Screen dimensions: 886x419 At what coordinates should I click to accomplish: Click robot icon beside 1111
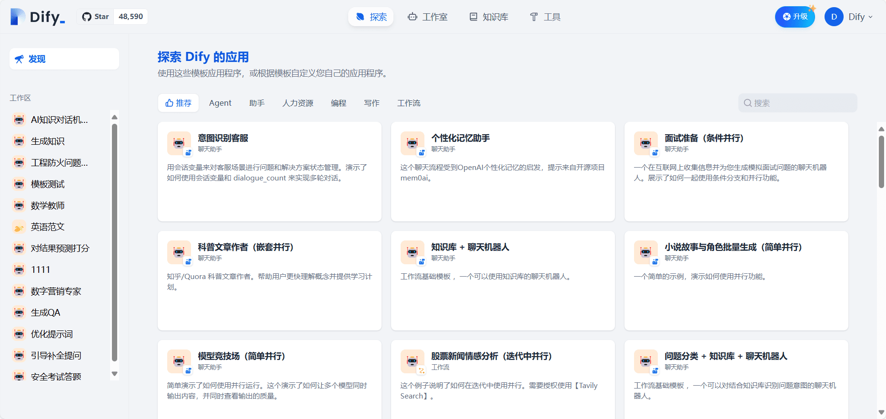(x=19, y=269)
